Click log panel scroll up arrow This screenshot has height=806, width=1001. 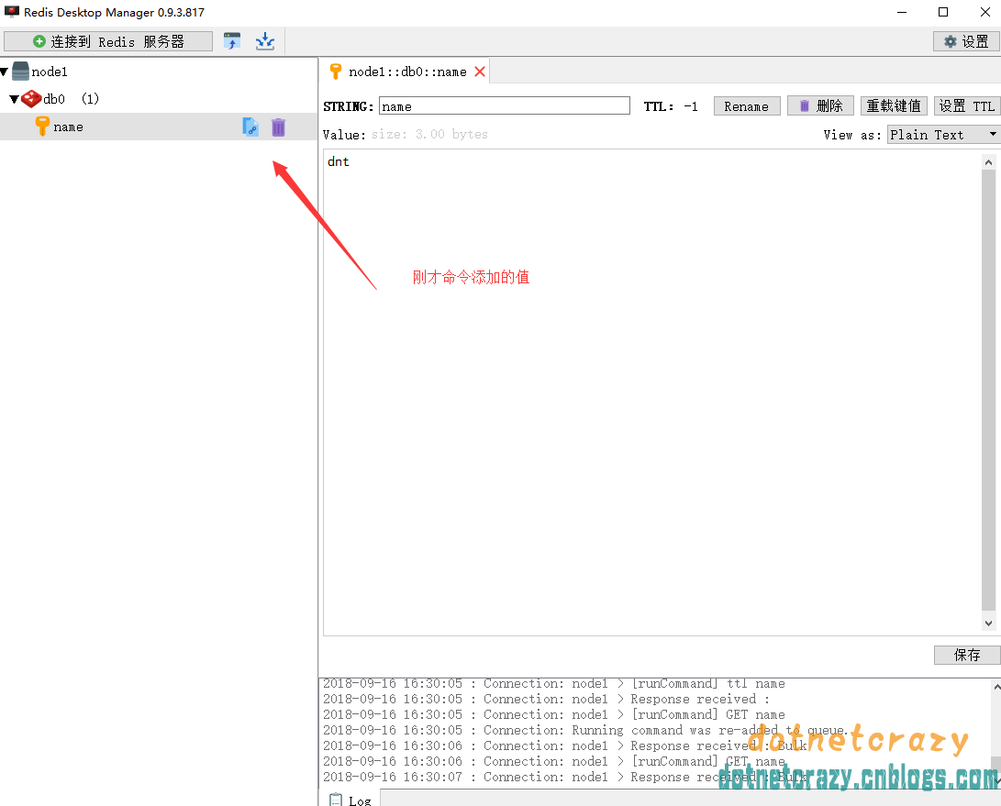tap(996, 687)
